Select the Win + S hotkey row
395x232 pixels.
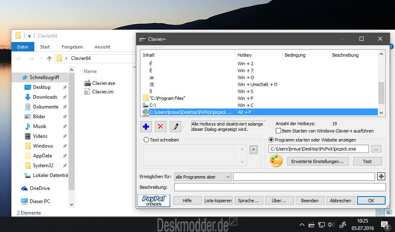click(x=259, y=91)
